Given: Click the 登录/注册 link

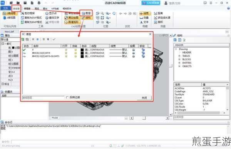Looking at the screenshot, I should (x=172, y=3).
